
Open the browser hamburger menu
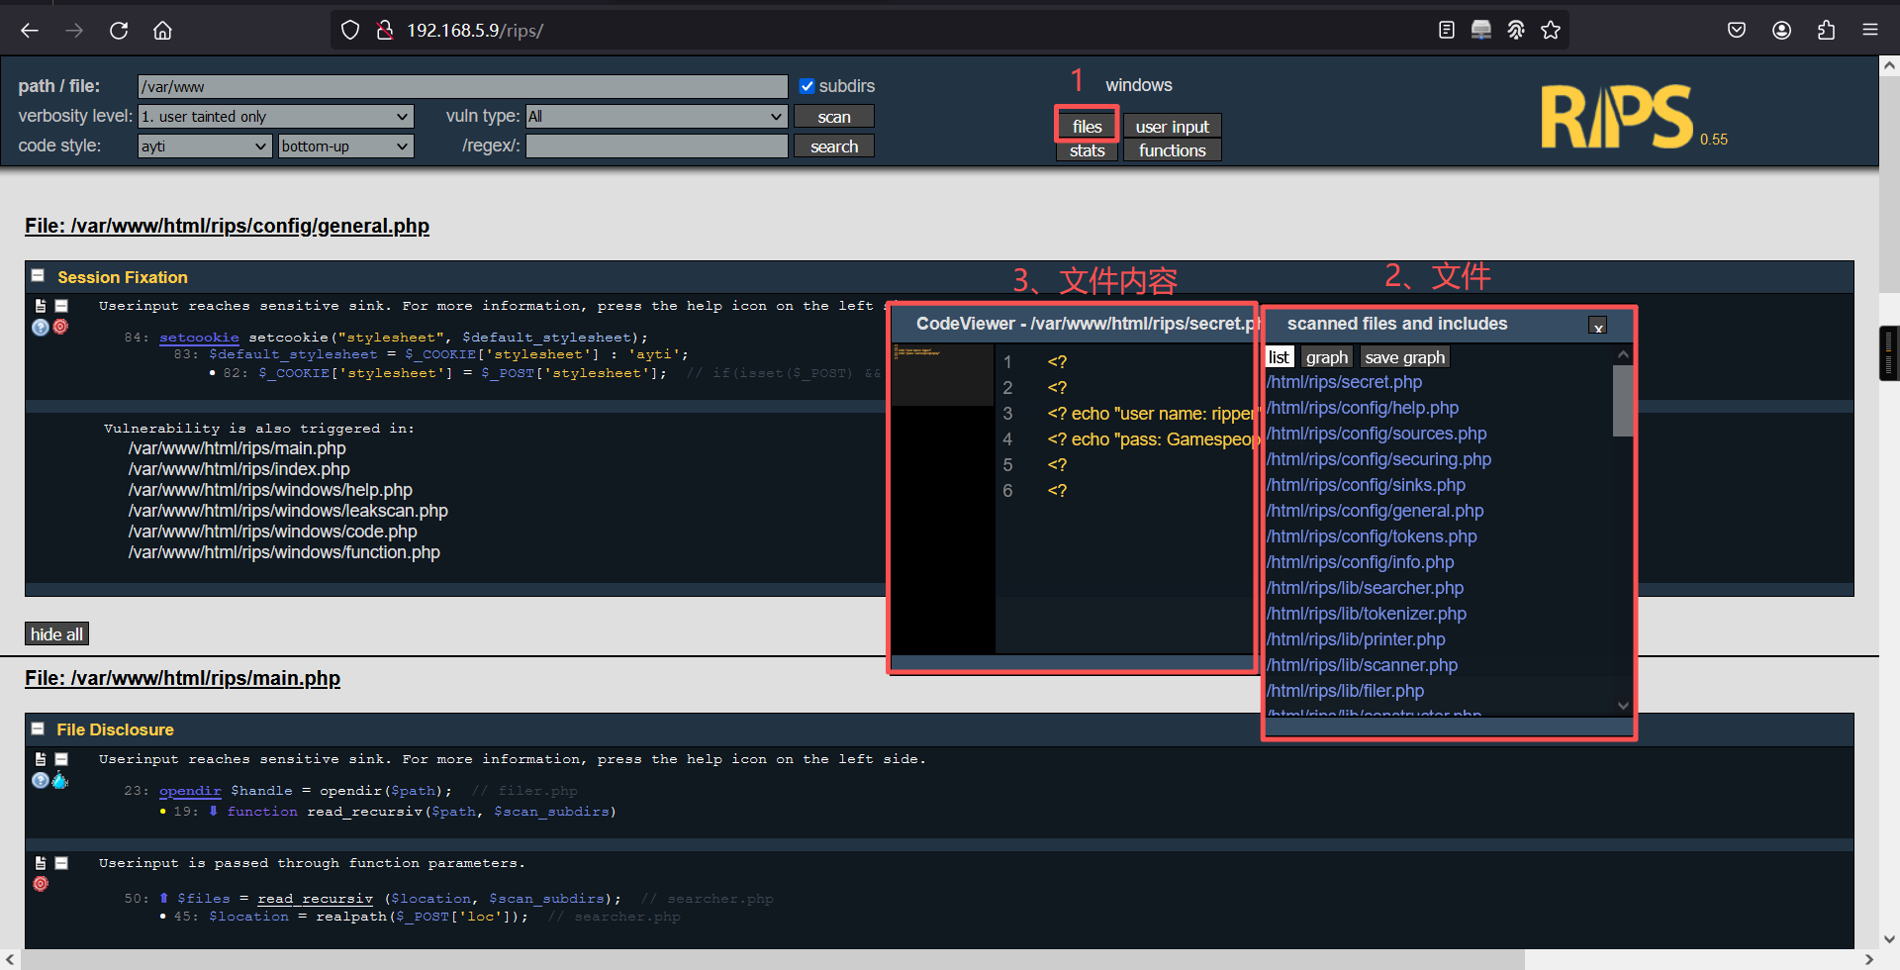[x=1870, y=30]
